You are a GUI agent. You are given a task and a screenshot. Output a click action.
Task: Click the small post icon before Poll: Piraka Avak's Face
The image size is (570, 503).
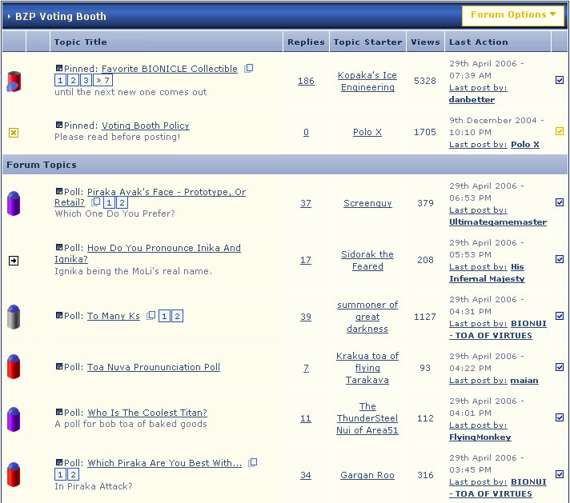[x=58, y=191]
